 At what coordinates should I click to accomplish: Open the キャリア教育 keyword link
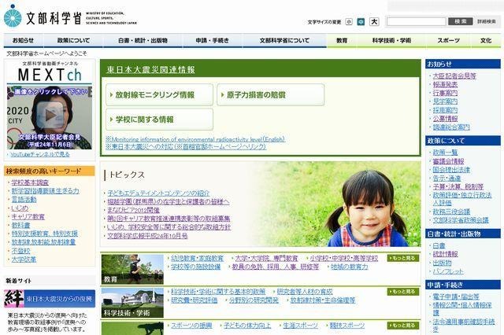(x=28, y=216)
